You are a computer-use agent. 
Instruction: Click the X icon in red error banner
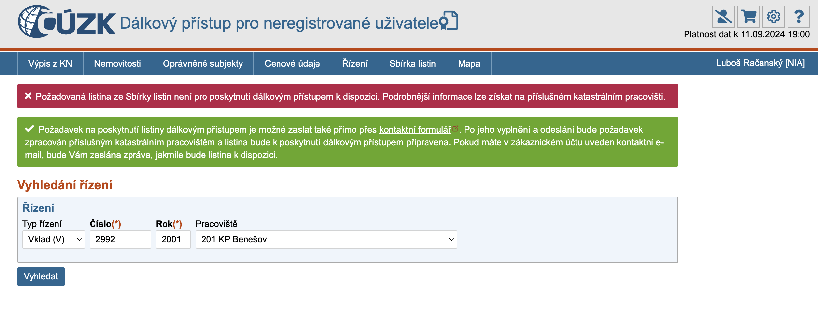tap(28, 96)
